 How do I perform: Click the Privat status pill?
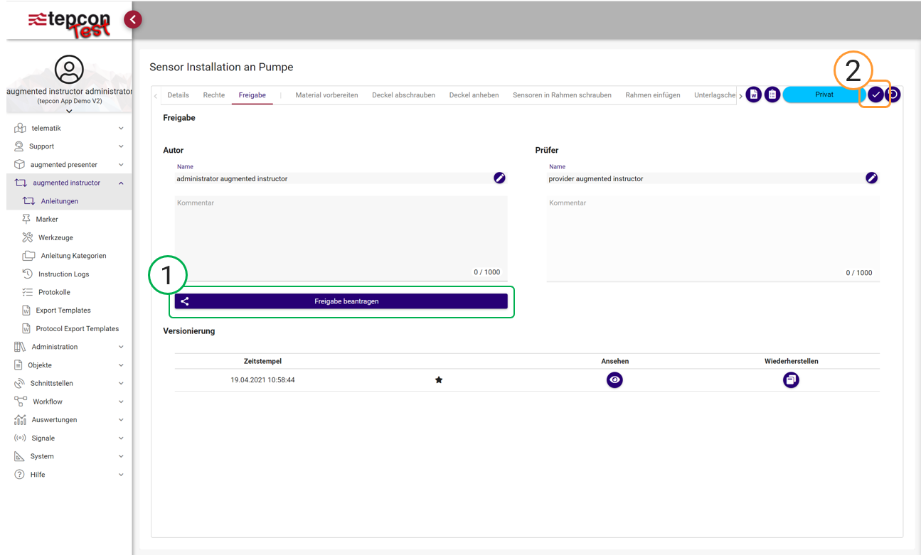click(x=824, y=95)
